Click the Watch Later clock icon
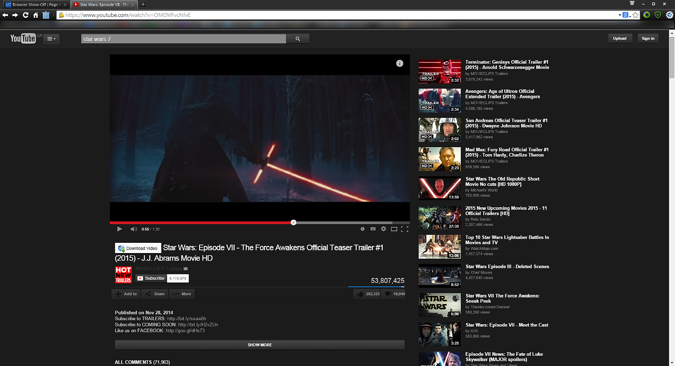The width and height of the screenshot is (675, 366). point(363,229)
